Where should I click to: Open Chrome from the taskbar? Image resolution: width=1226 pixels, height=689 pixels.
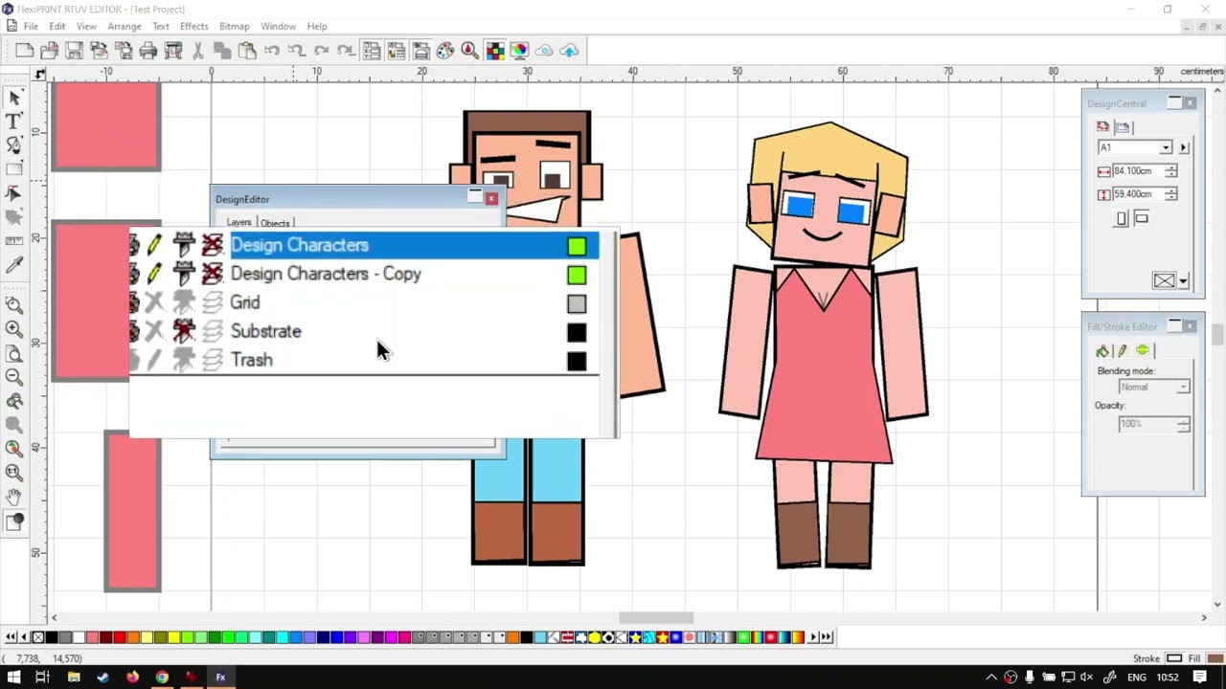click(x=162, y=678)
